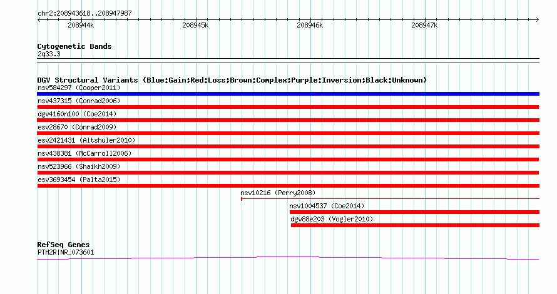The height and width of the screenshot is (294, 557).
Task: Click the 2q33.3 band label
Action: click(49, 54)
